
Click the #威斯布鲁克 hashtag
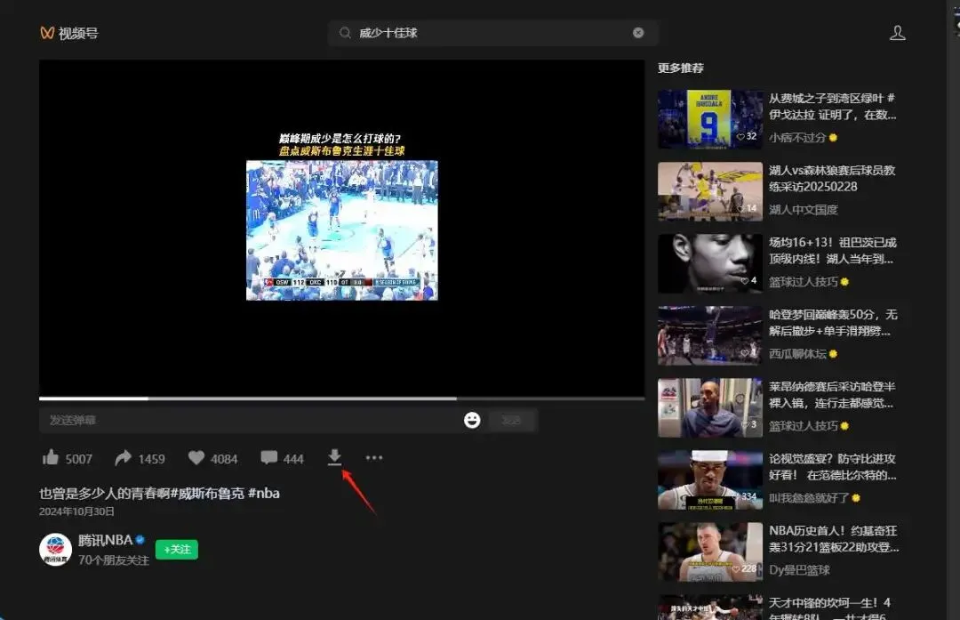click(207, 493)
